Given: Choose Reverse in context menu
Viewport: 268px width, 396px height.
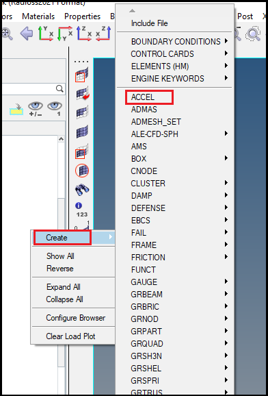Looking at the screenshot, I should [60, 268].
